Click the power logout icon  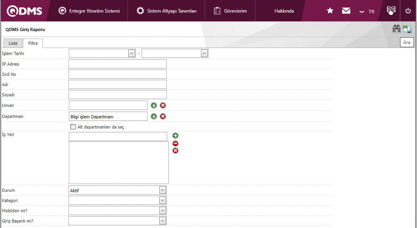(x=408, y=11)
